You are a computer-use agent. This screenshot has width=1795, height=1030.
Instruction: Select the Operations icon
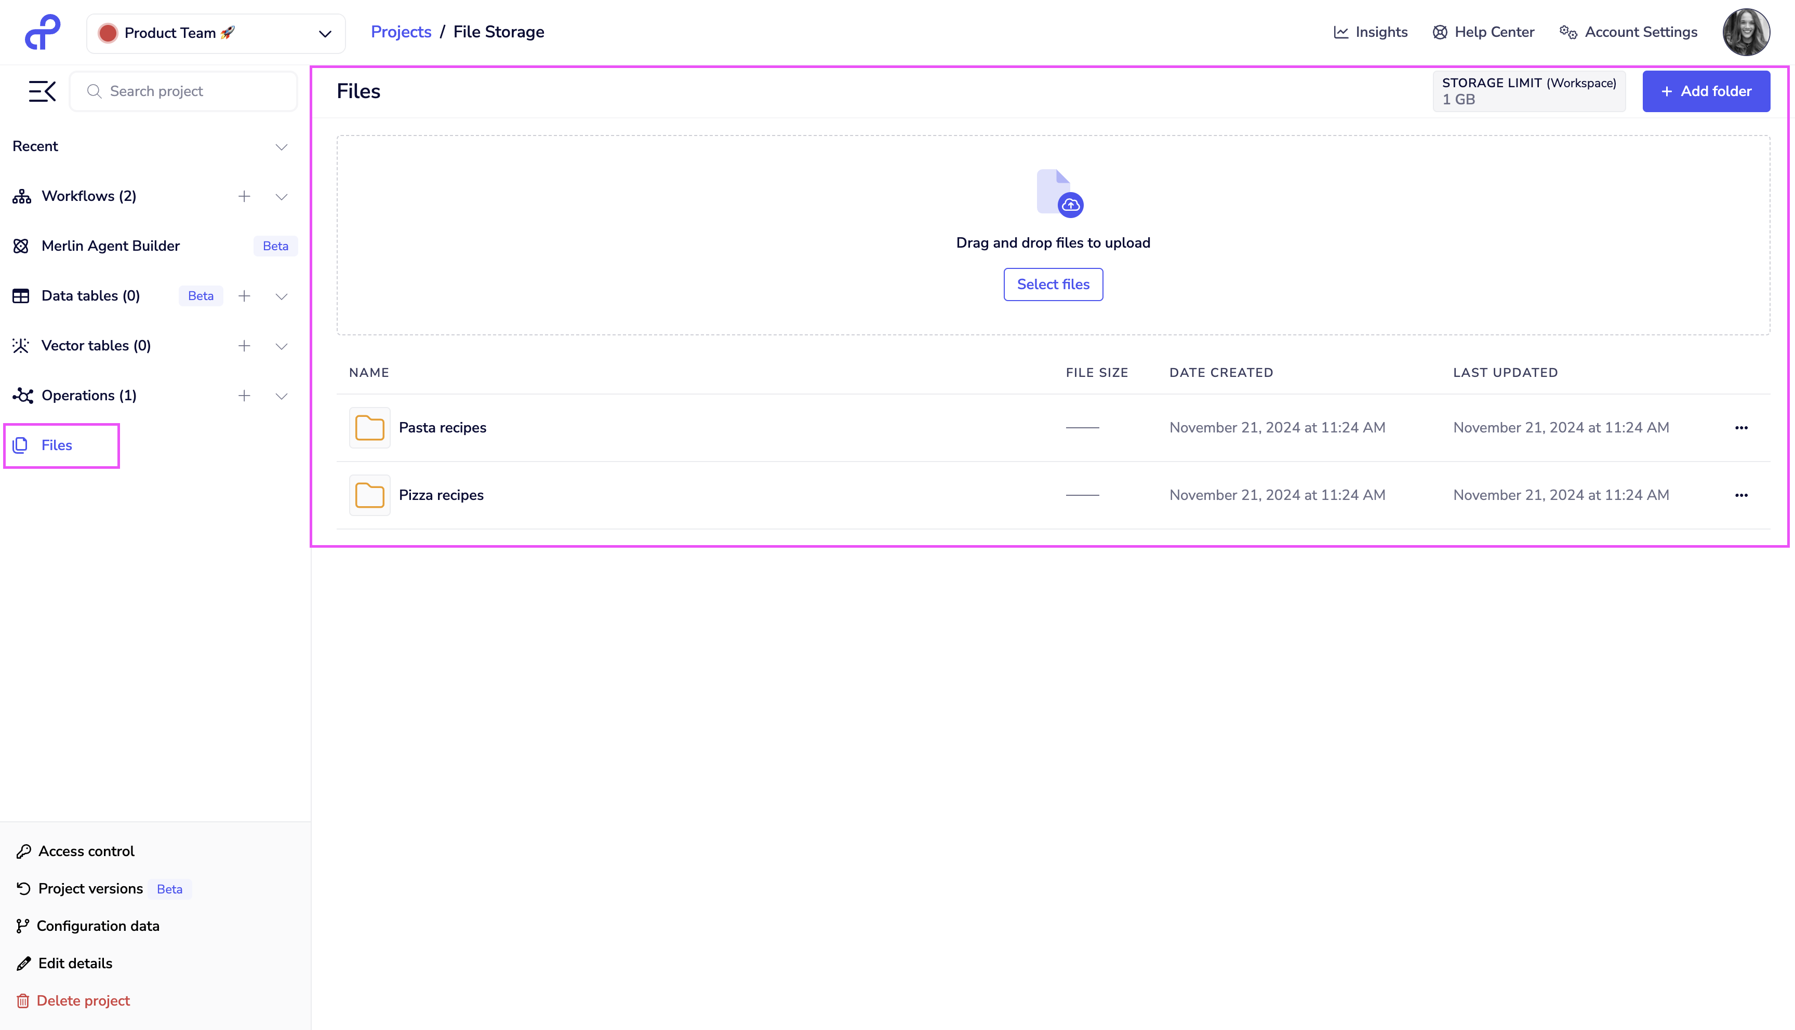[21, 396]
